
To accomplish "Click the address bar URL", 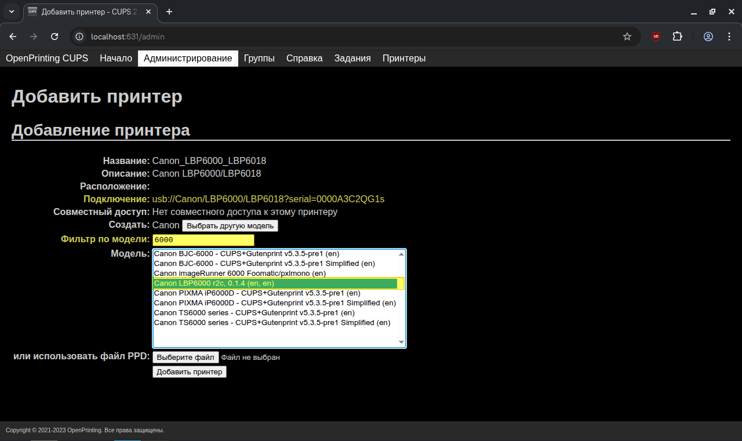I will click(128, 37).
